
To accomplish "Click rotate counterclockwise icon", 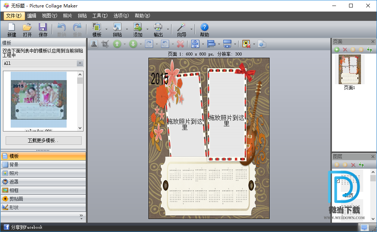I will tap(165, 44).
